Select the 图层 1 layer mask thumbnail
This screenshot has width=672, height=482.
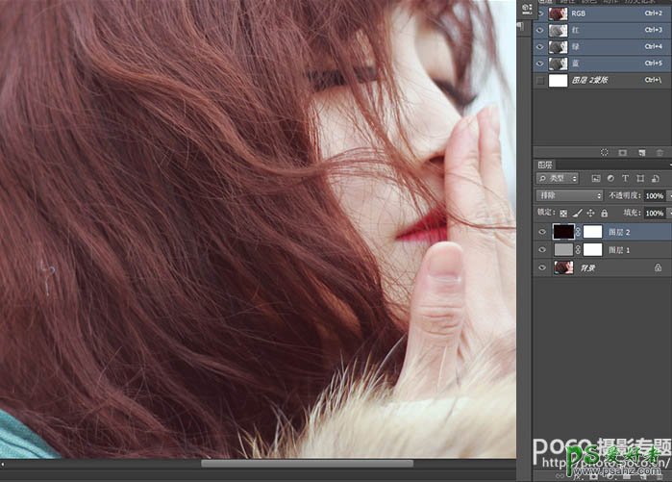tap(593, 250)
